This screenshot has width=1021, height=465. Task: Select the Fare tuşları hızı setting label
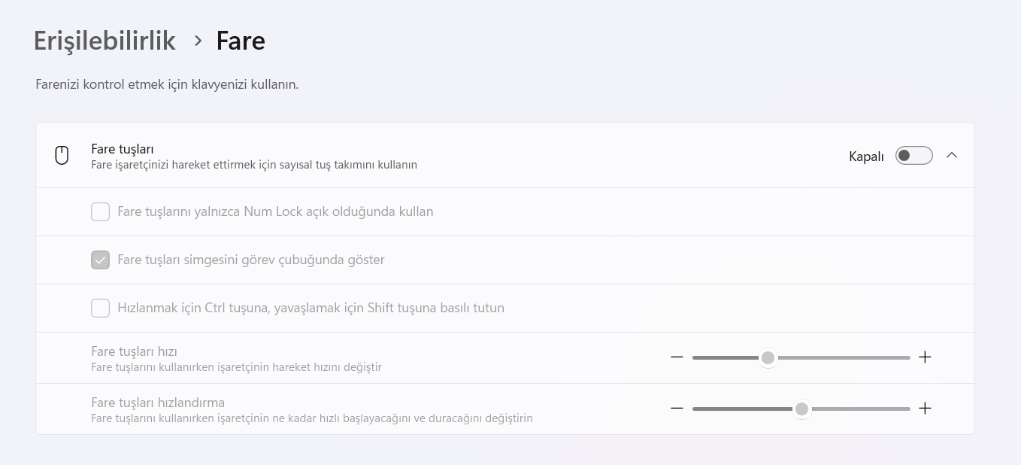134,351
